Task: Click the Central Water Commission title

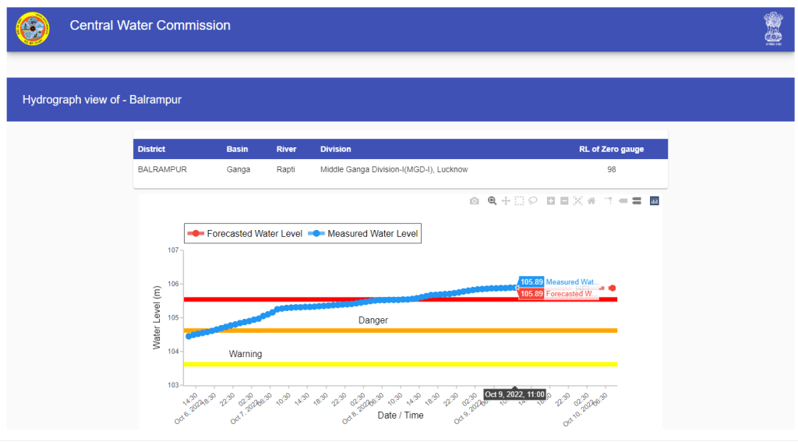Action: coord(150,26)
